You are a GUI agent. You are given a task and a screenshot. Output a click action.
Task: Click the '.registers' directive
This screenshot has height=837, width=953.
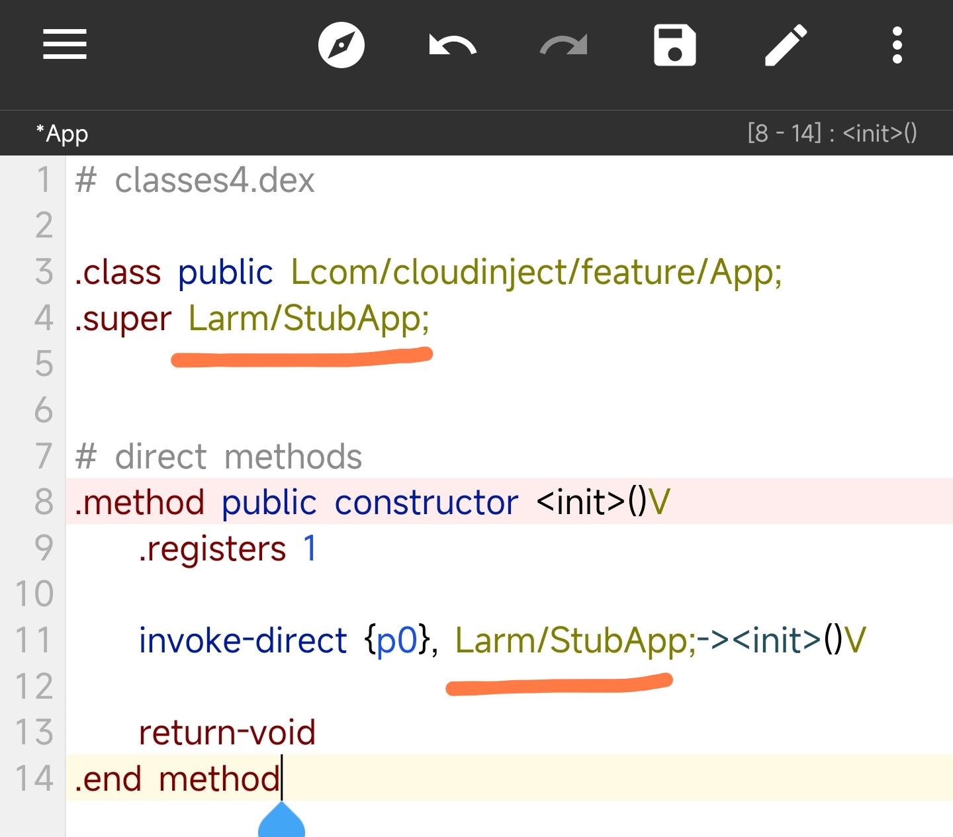[212, 549]
